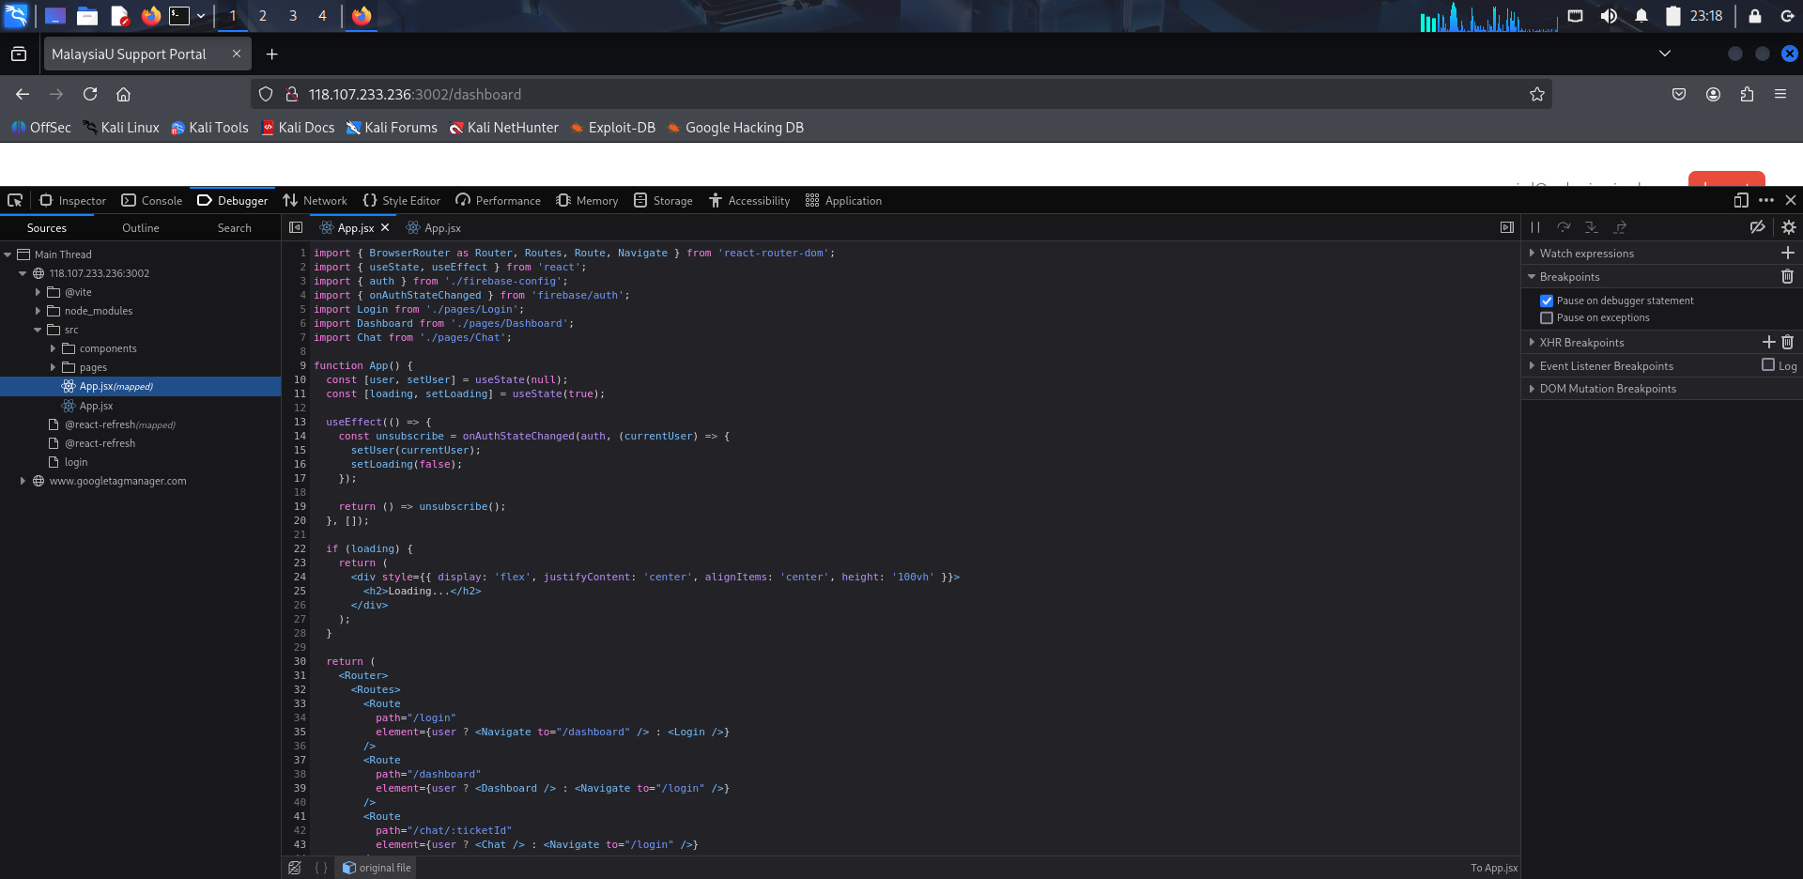Viewport: 1803px width, 879px height.
Task: Click the Kali Docs bookmark
Action: pyautogui.click(x=298, y=128)
